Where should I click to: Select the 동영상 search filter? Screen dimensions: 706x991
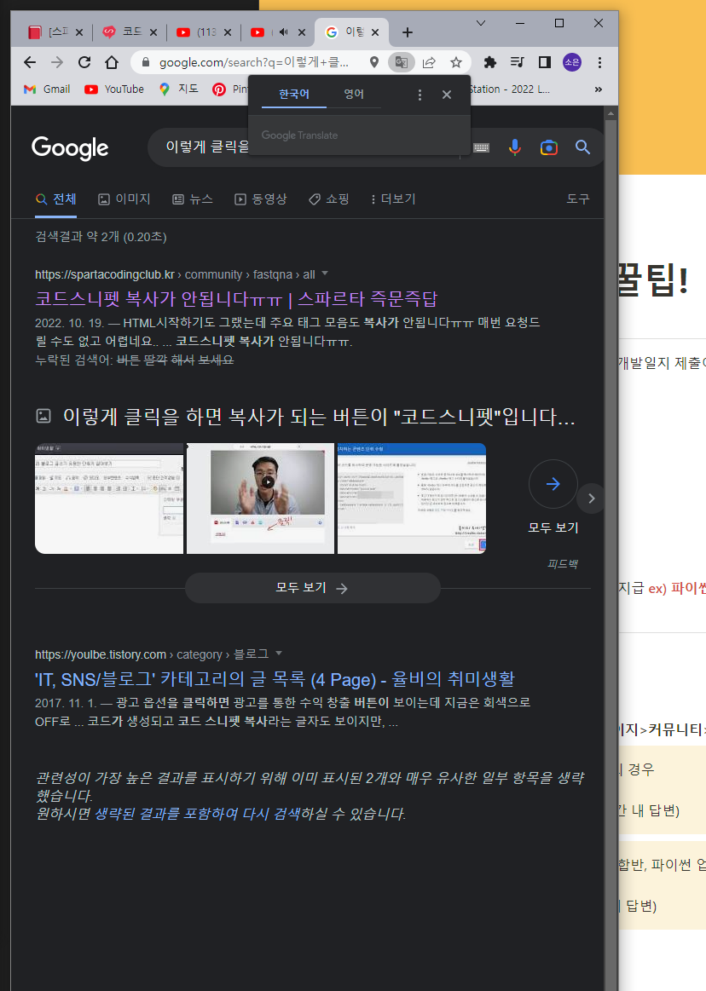point(261,199)
